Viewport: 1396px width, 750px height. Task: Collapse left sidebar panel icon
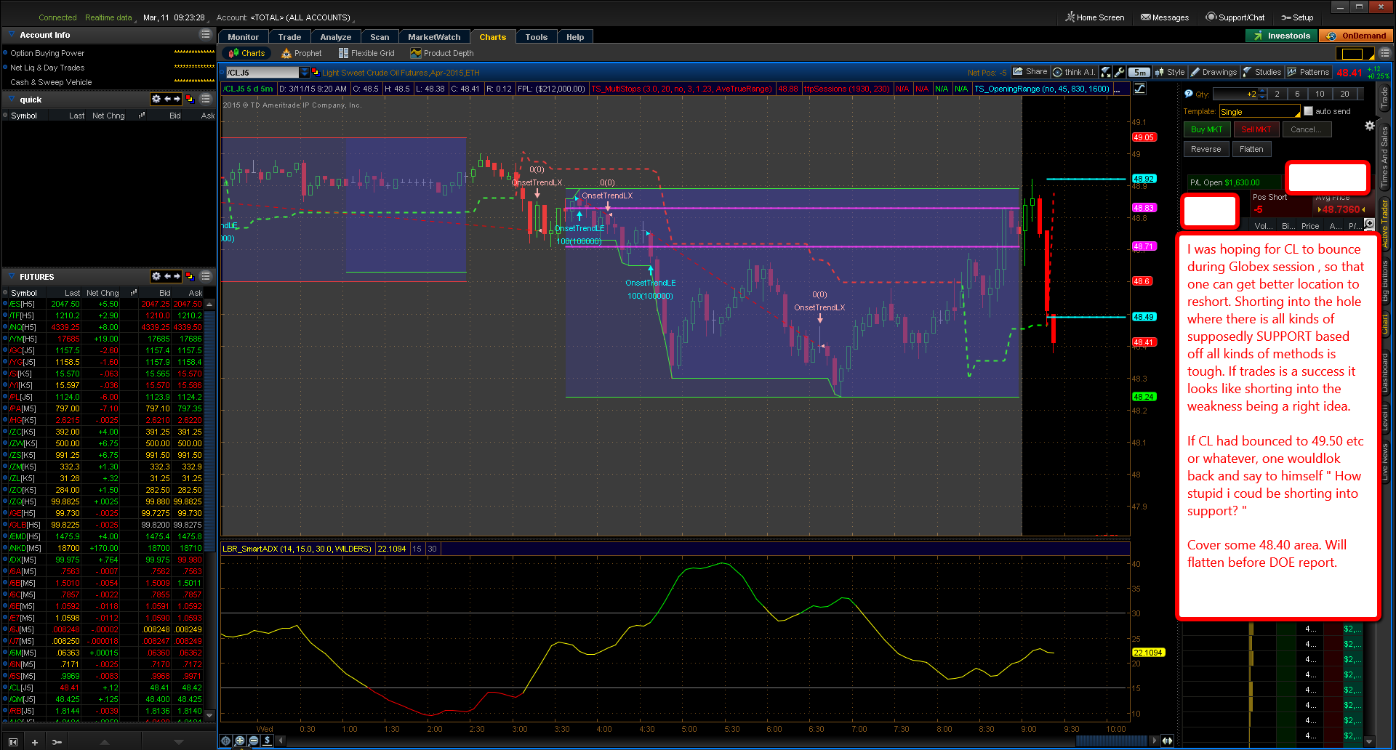[x=13, y=742]
